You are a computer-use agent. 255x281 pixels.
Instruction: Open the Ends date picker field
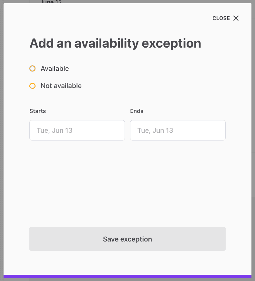(x=178, y=130)
